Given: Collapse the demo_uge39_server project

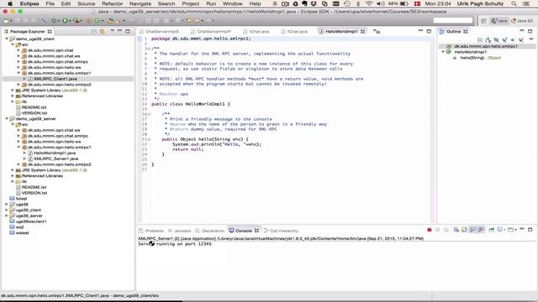Looking at the screenshot, I should pos(7,119).
